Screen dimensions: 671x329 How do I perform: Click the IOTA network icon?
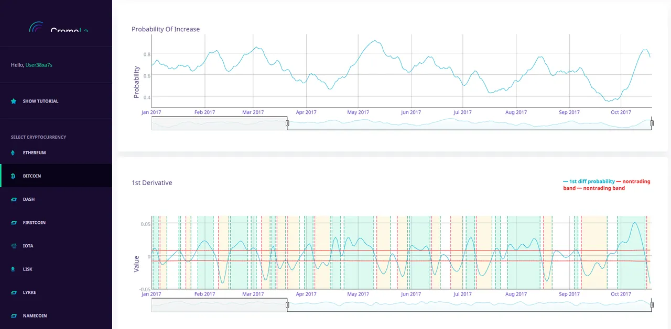tap(14, 246)
